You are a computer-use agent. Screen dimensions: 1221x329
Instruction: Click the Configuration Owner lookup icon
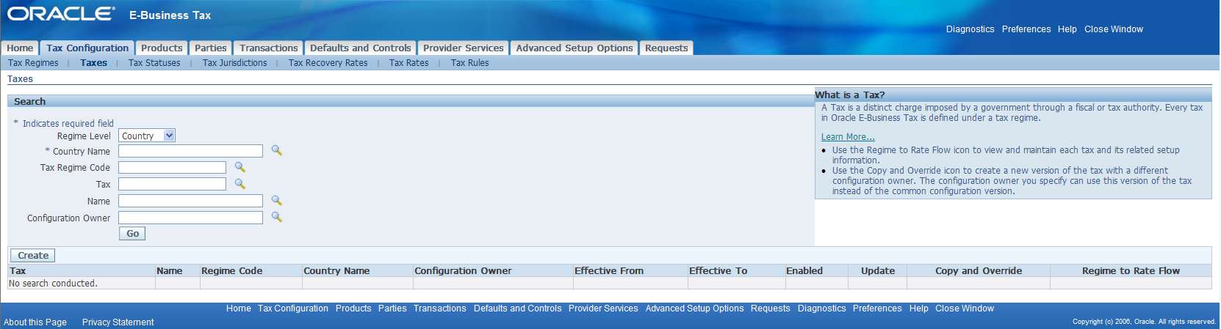276,217
